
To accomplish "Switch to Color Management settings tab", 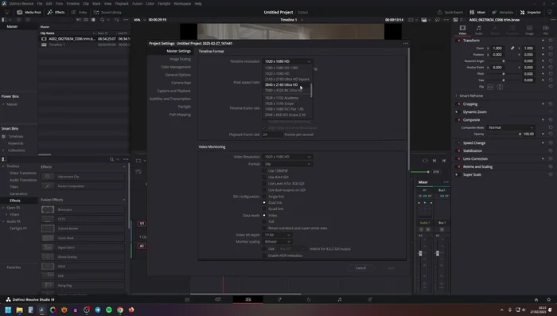I will pos(176,67).
